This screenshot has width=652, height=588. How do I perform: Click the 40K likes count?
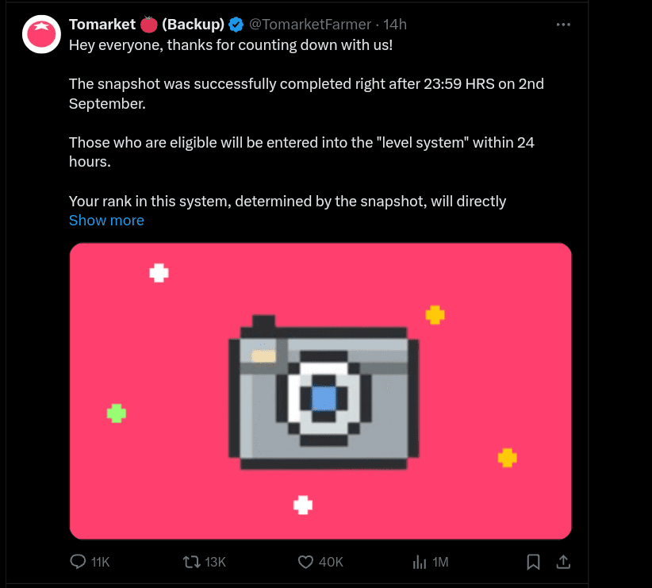click(331, 562)
